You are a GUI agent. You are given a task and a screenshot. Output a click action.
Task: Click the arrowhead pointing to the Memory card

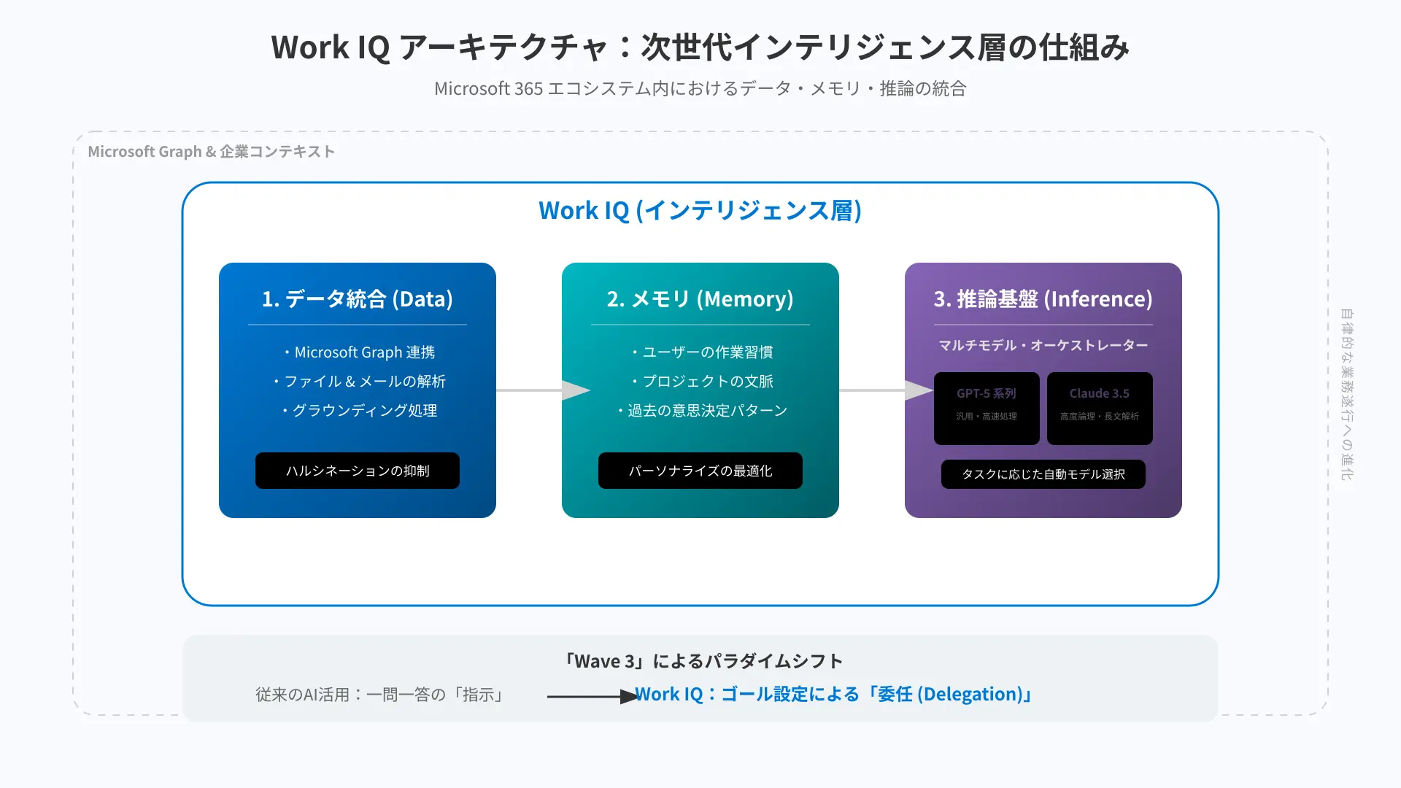coord(576,390)
